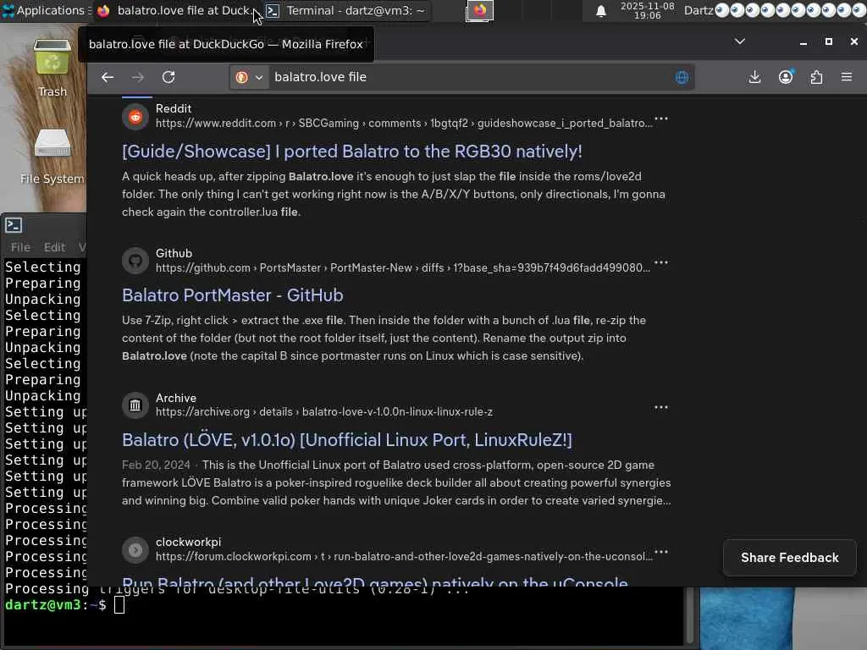Open the Terminal Edit menu
The width and height of the screenshot is (867, 650).
(x=54, y=248)
